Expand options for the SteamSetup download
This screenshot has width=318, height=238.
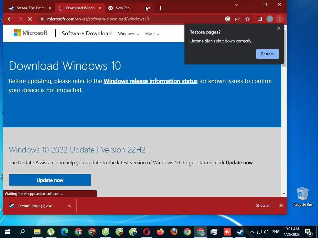point(69,206)
